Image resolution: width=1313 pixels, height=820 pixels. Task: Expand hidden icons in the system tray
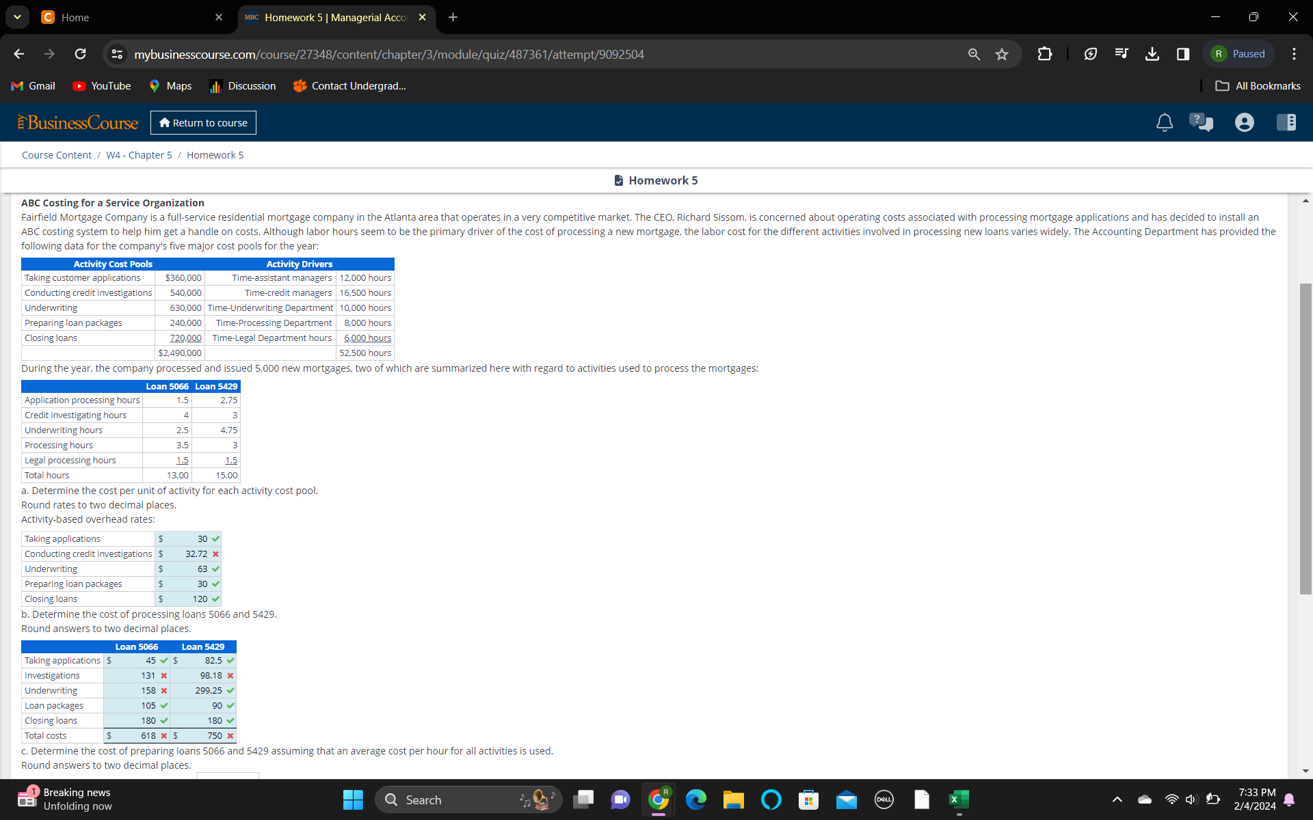[x=1117, y=799]
